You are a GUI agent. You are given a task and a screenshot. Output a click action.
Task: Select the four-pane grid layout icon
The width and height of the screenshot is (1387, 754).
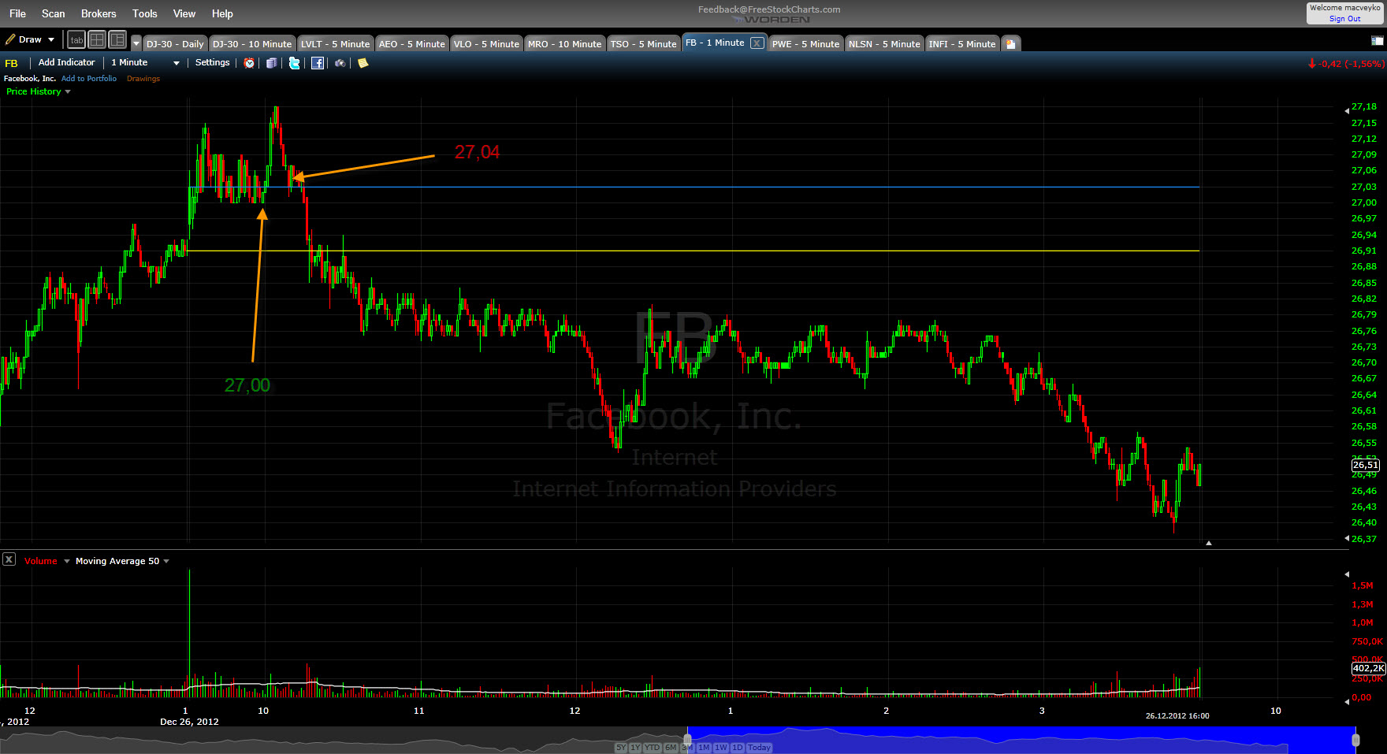click(97, 39)
